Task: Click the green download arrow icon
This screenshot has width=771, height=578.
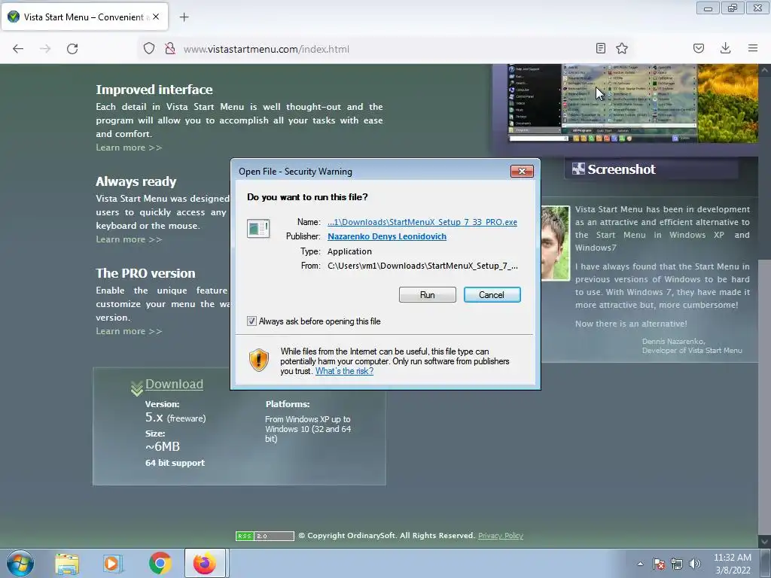Action: 137,388
